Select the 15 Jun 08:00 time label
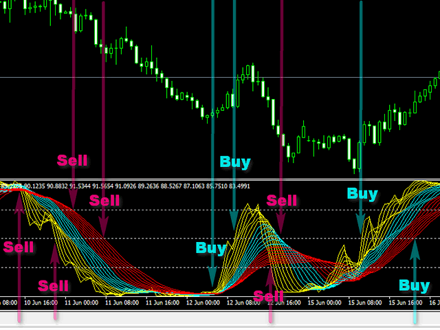 point(365,302)
